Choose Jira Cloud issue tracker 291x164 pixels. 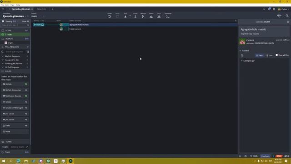coord(15,114)
